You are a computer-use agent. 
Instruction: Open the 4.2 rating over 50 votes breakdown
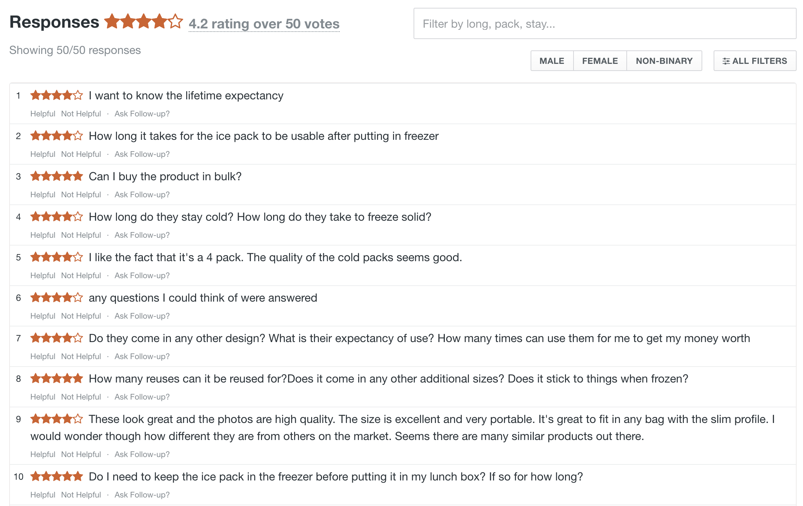(x=264, y=24)
